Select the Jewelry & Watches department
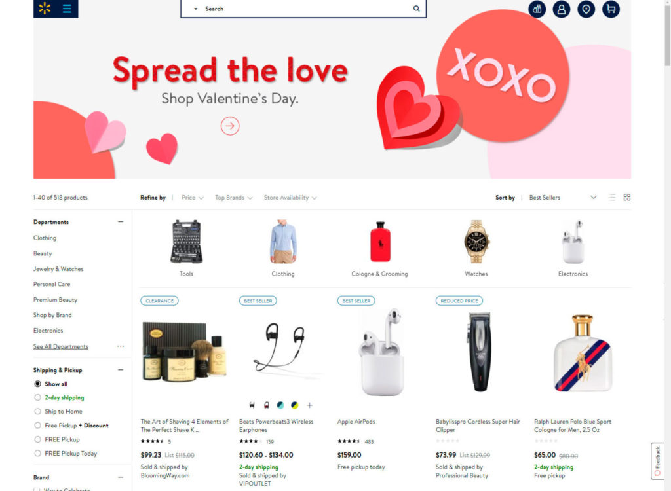 click(58, 269)
